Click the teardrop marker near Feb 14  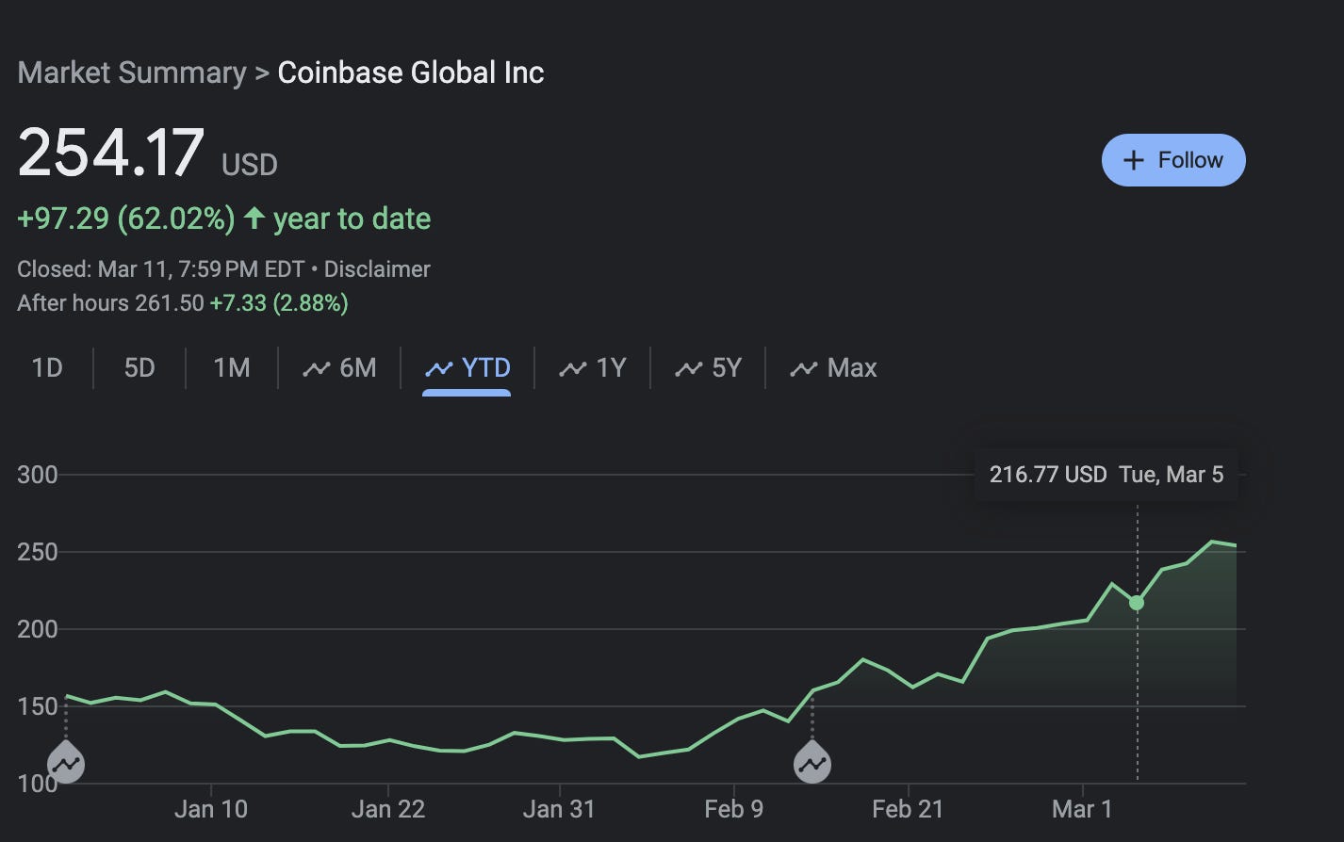pyautogui.click(x=811, y=764)
